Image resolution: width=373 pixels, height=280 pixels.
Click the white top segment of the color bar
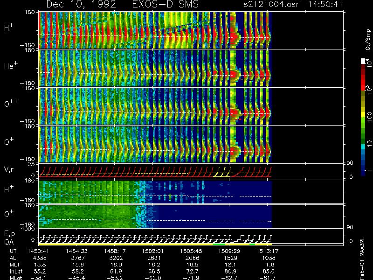click(x=363, y=61)
